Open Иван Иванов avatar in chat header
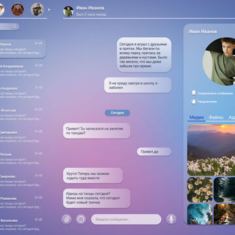The image size is (235, 235). coord(68,11)
